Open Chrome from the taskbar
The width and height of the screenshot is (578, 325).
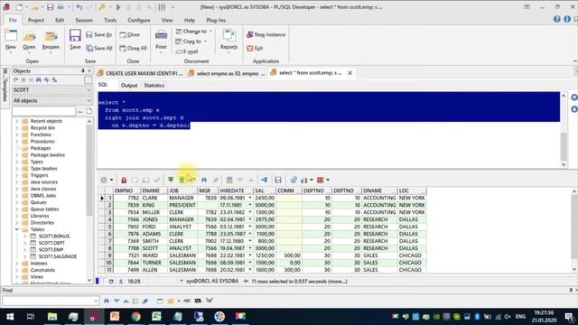[x=136, y=317]
